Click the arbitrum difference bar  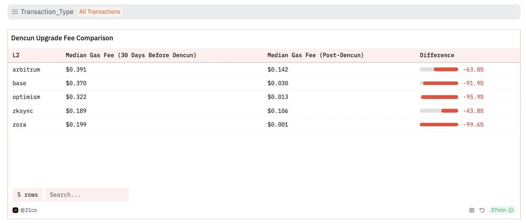click(439, 69)
